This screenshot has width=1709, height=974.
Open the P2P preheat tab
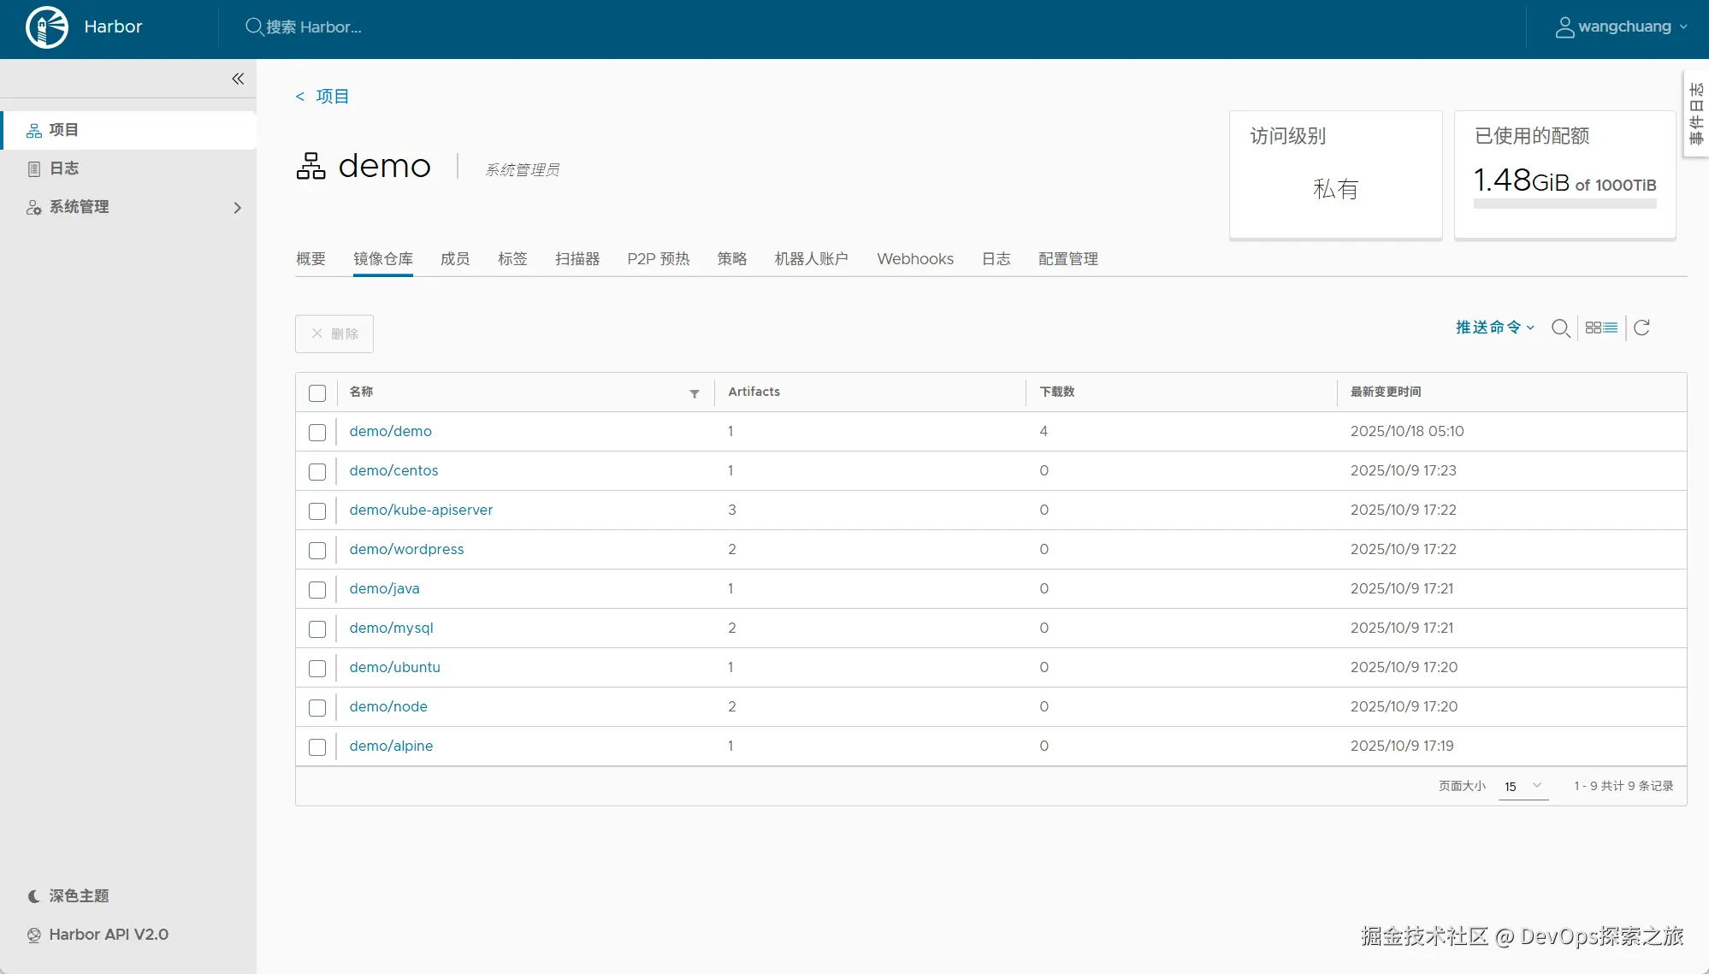pos(658,259)
